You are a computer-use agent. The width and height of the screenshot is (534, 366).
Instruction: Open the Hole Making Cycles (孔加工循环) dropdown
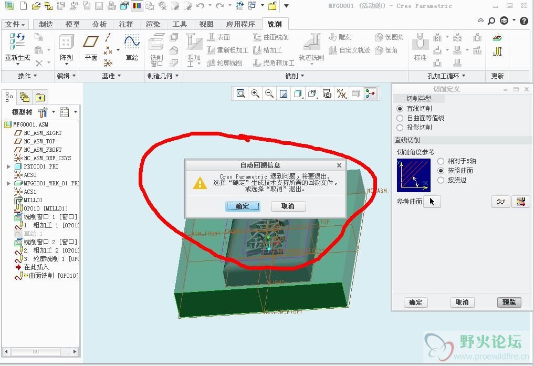(446, 76)
